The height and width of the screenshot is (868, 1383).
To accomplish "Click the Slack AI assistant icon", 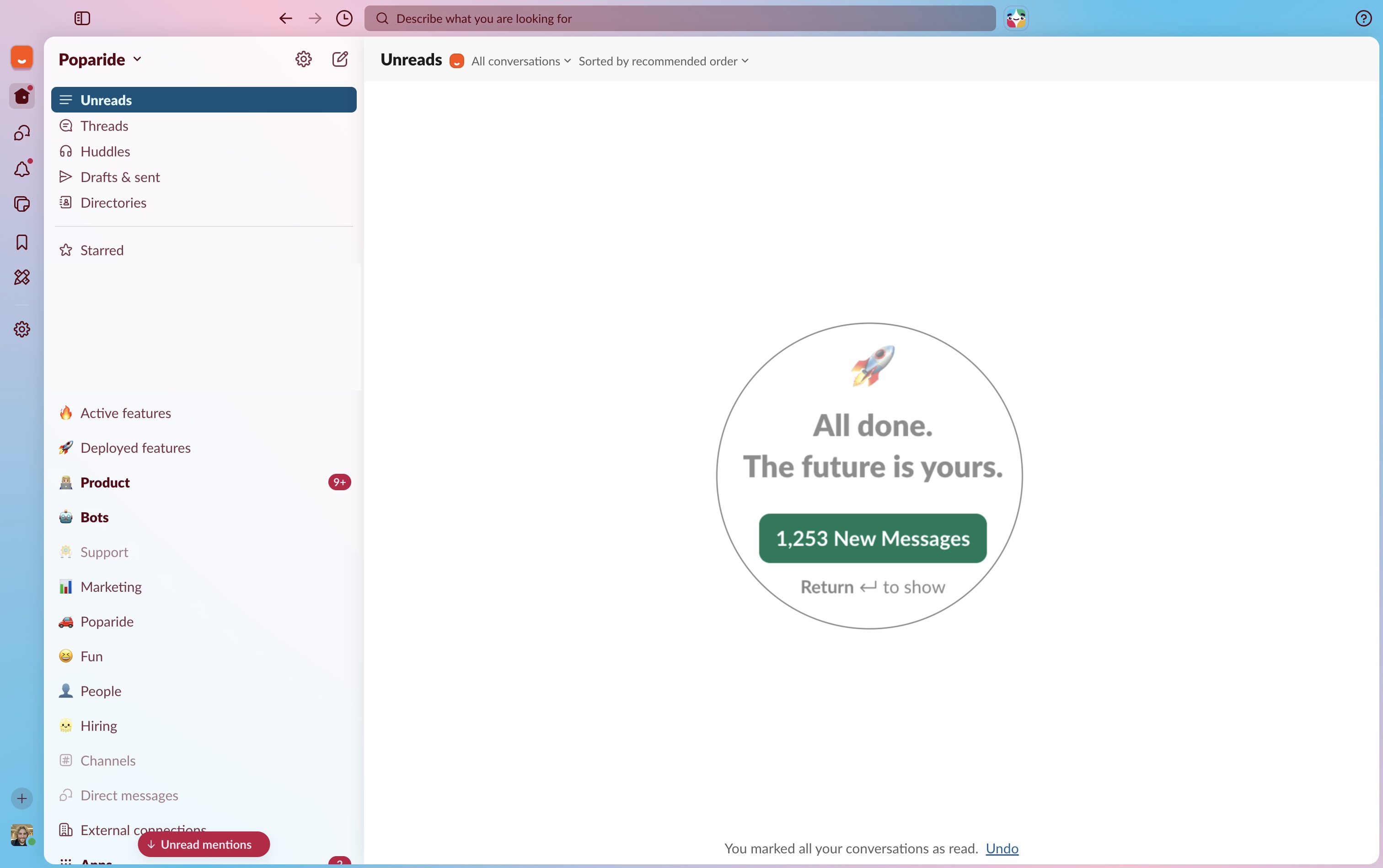I will click(1016, 18).
